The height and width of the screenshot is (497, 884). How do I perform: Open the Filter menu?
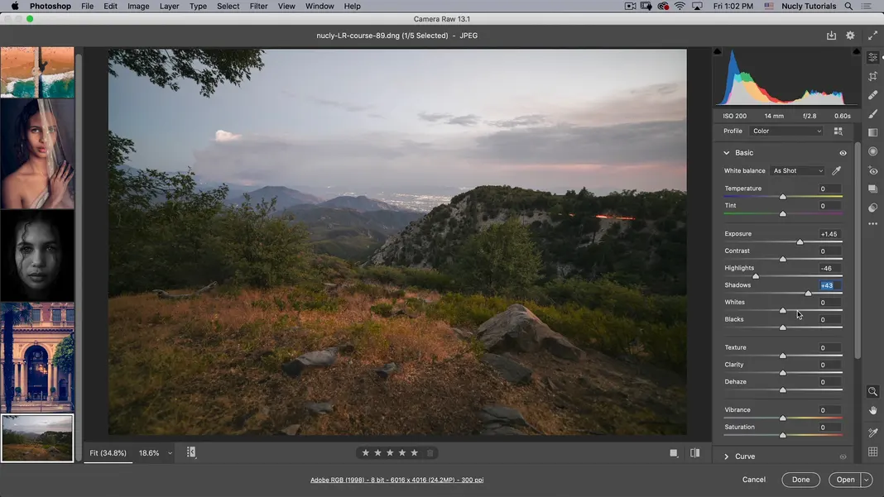coord(258,6)
